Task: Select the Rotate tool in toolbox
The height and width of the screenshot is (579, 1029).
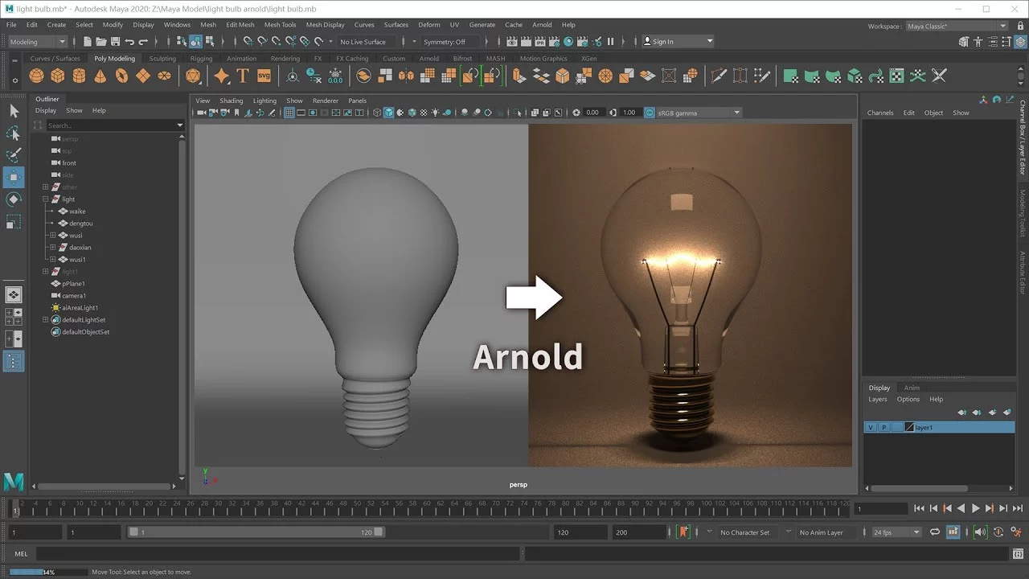Action: [14, 199]
